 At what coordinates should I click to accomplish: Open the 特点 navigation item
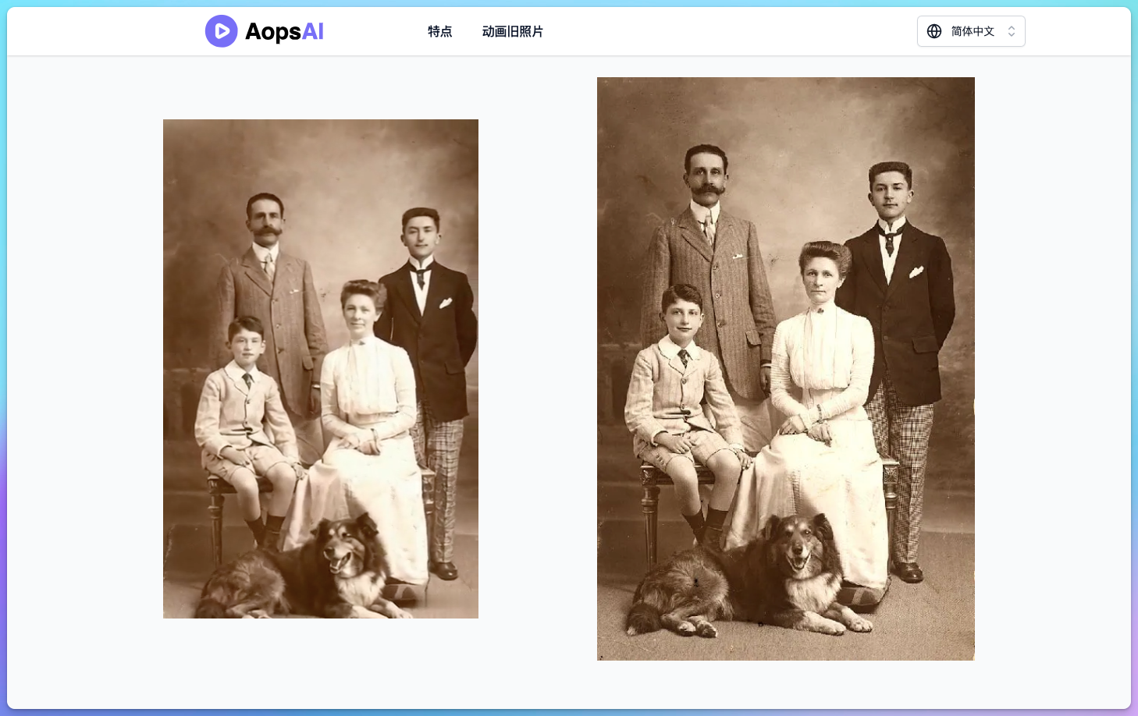pos(440,31)
